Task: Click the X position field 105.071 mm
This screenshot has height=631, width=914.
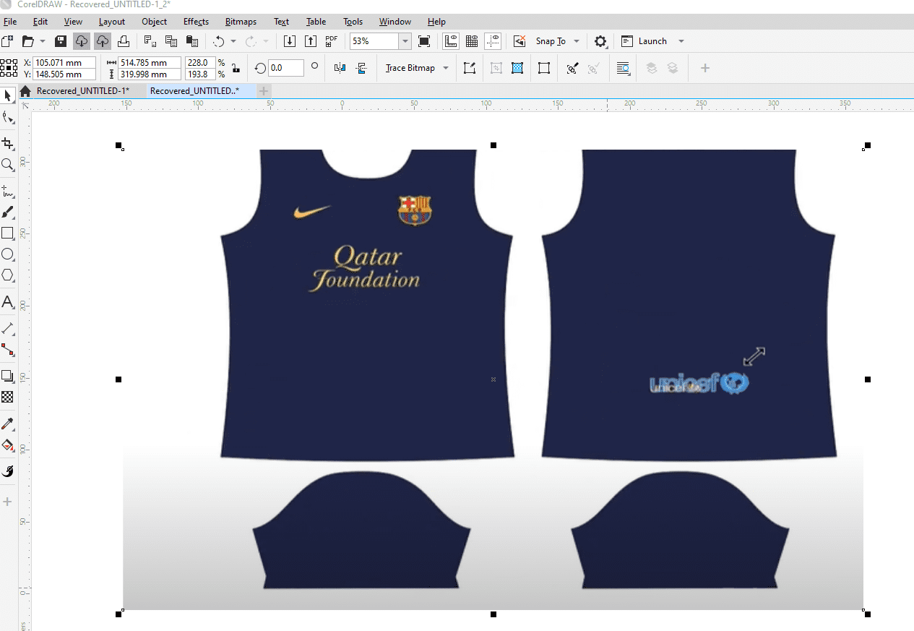Action: click(64, 63)
